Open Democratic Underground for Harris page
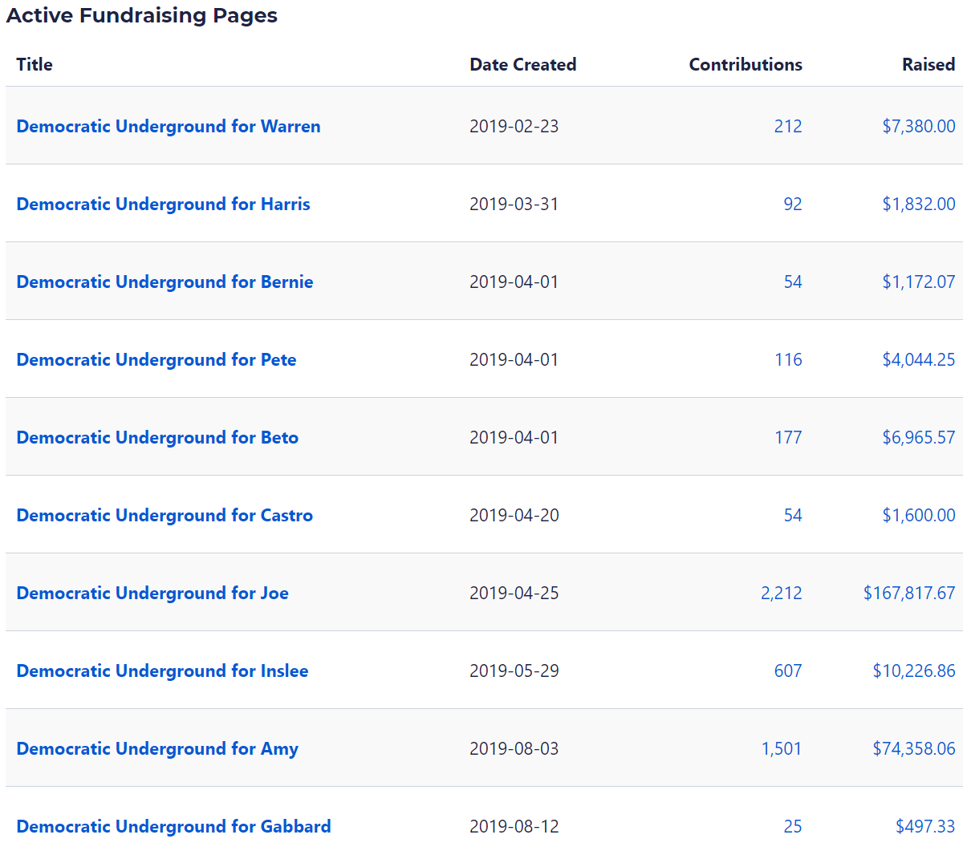963x859 pixels. point(163,205)
